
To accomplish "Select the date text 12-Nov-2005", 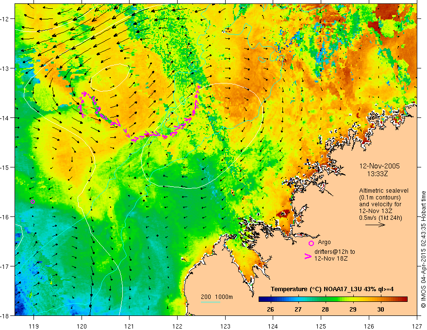I will [x=379, y=166].
